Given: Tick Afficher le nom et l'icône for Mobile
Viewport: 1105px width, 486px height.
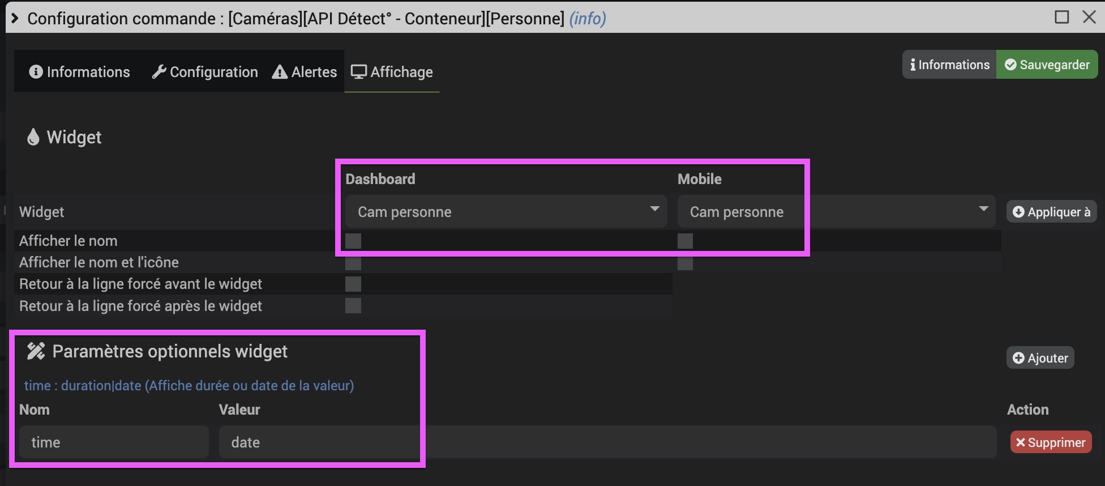Looking at the screenshot, I should click(x=685, y=263).
